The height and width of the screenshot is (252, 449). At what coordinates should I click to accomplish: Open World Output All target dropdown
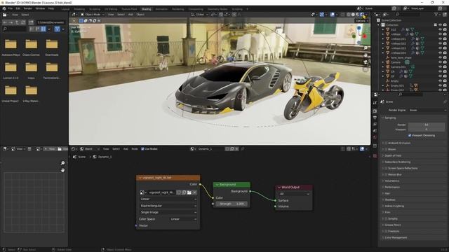294,194
